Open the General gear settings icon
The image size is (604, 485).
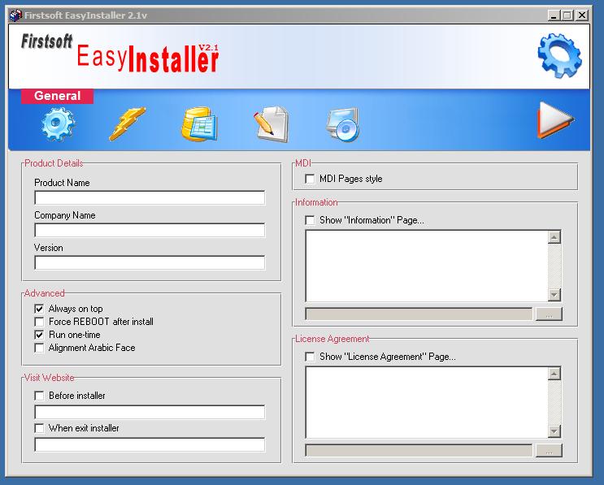point(58,124)
